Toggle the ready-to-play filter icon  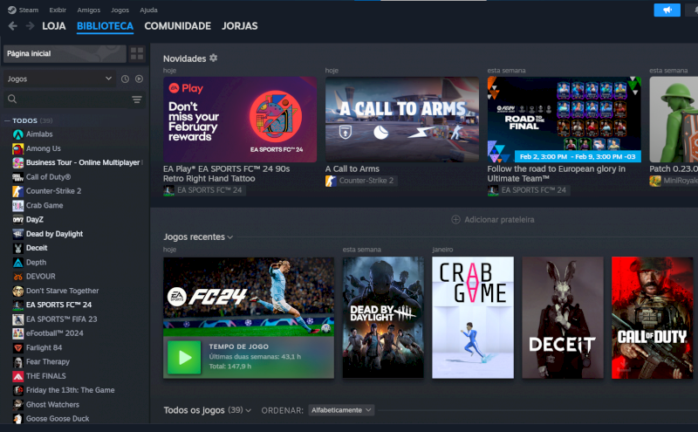(x=140, y=79)
